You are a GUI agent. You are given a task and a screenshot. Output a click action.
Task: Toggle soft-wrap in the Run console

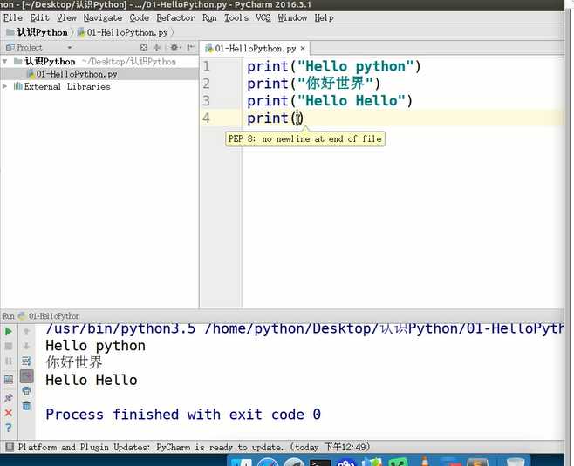tap(26, 361)
